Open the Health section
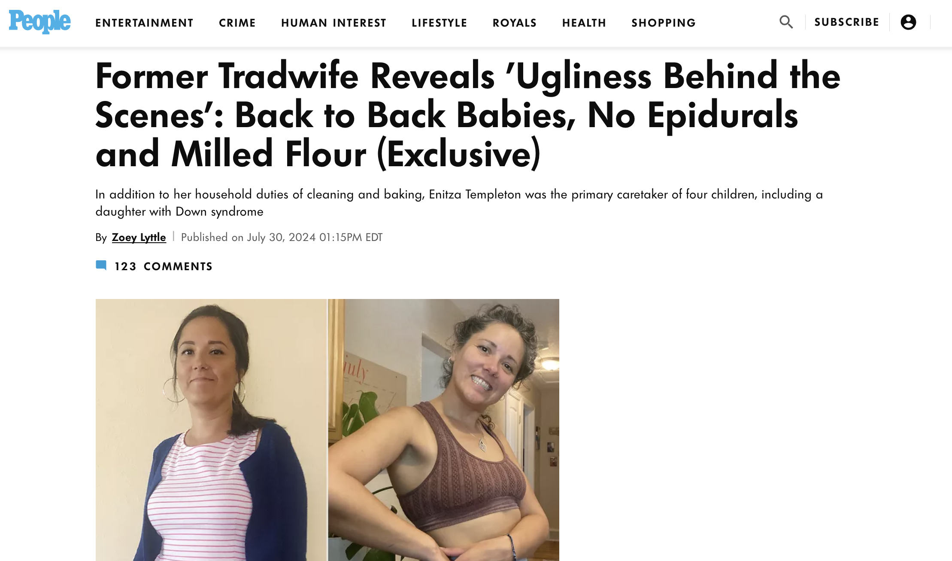952x561 pixels. click(584, 23)
